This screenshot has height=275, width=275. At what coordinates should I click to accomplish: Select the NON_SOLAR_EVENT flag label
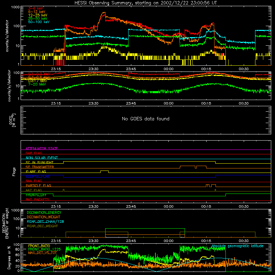tap(42, 158)
